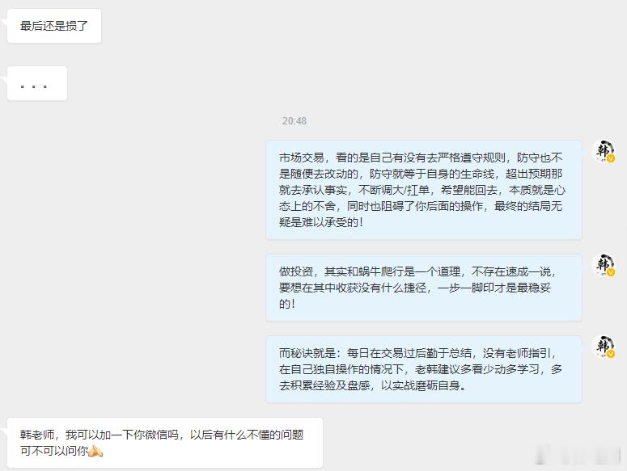Screen dimensions: 627x471
Task: Select the blue bubble starting with 市场交易
Action: click(424, 190)
